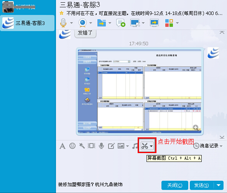Expand the screenshot options arrow beside scissors
Screen dimensions: 227x193
point(151,146)
